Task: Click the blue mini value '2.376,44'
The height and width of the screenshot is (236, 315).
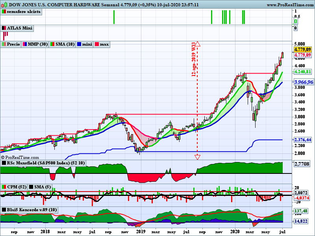Action: tap(303, 140)
